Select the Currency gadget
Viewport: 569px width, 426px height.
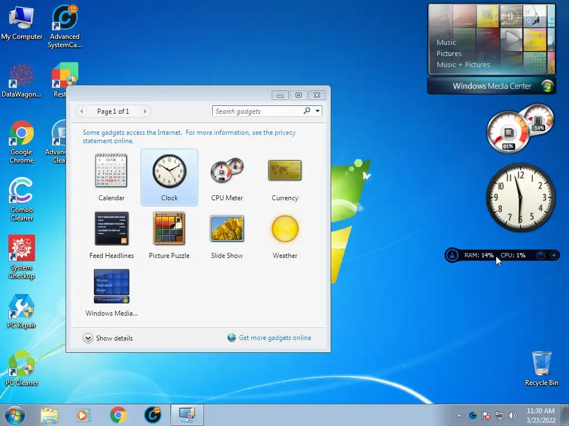pos(285,177)
